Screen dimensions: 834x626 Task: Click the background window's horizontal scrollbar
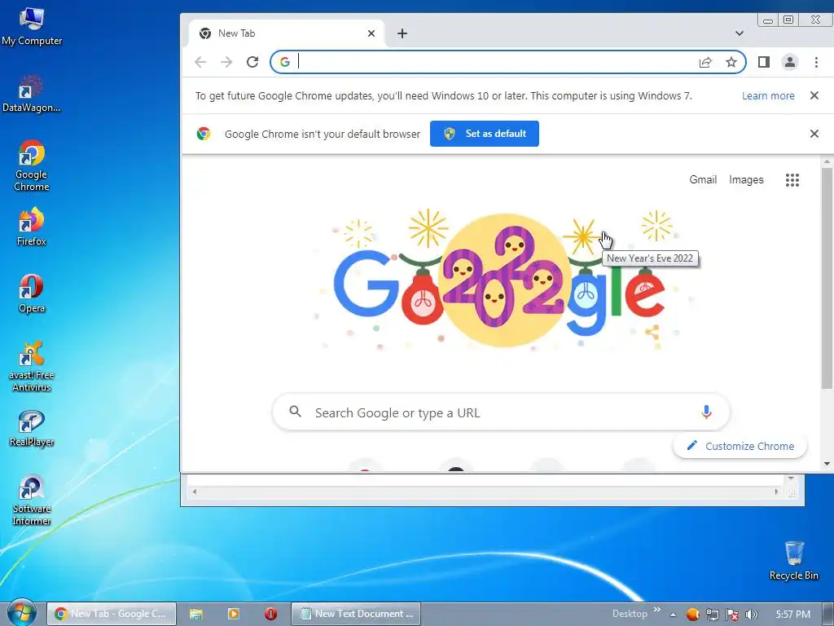tap(485, 492)
